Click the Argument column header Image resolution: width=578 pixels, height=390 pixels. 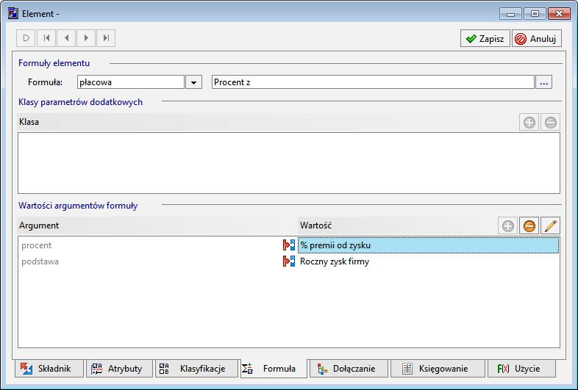(158, 225)
